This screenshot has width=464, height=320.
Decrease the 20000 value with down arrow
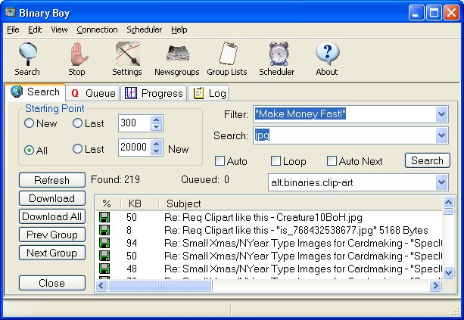click(157, 151)
